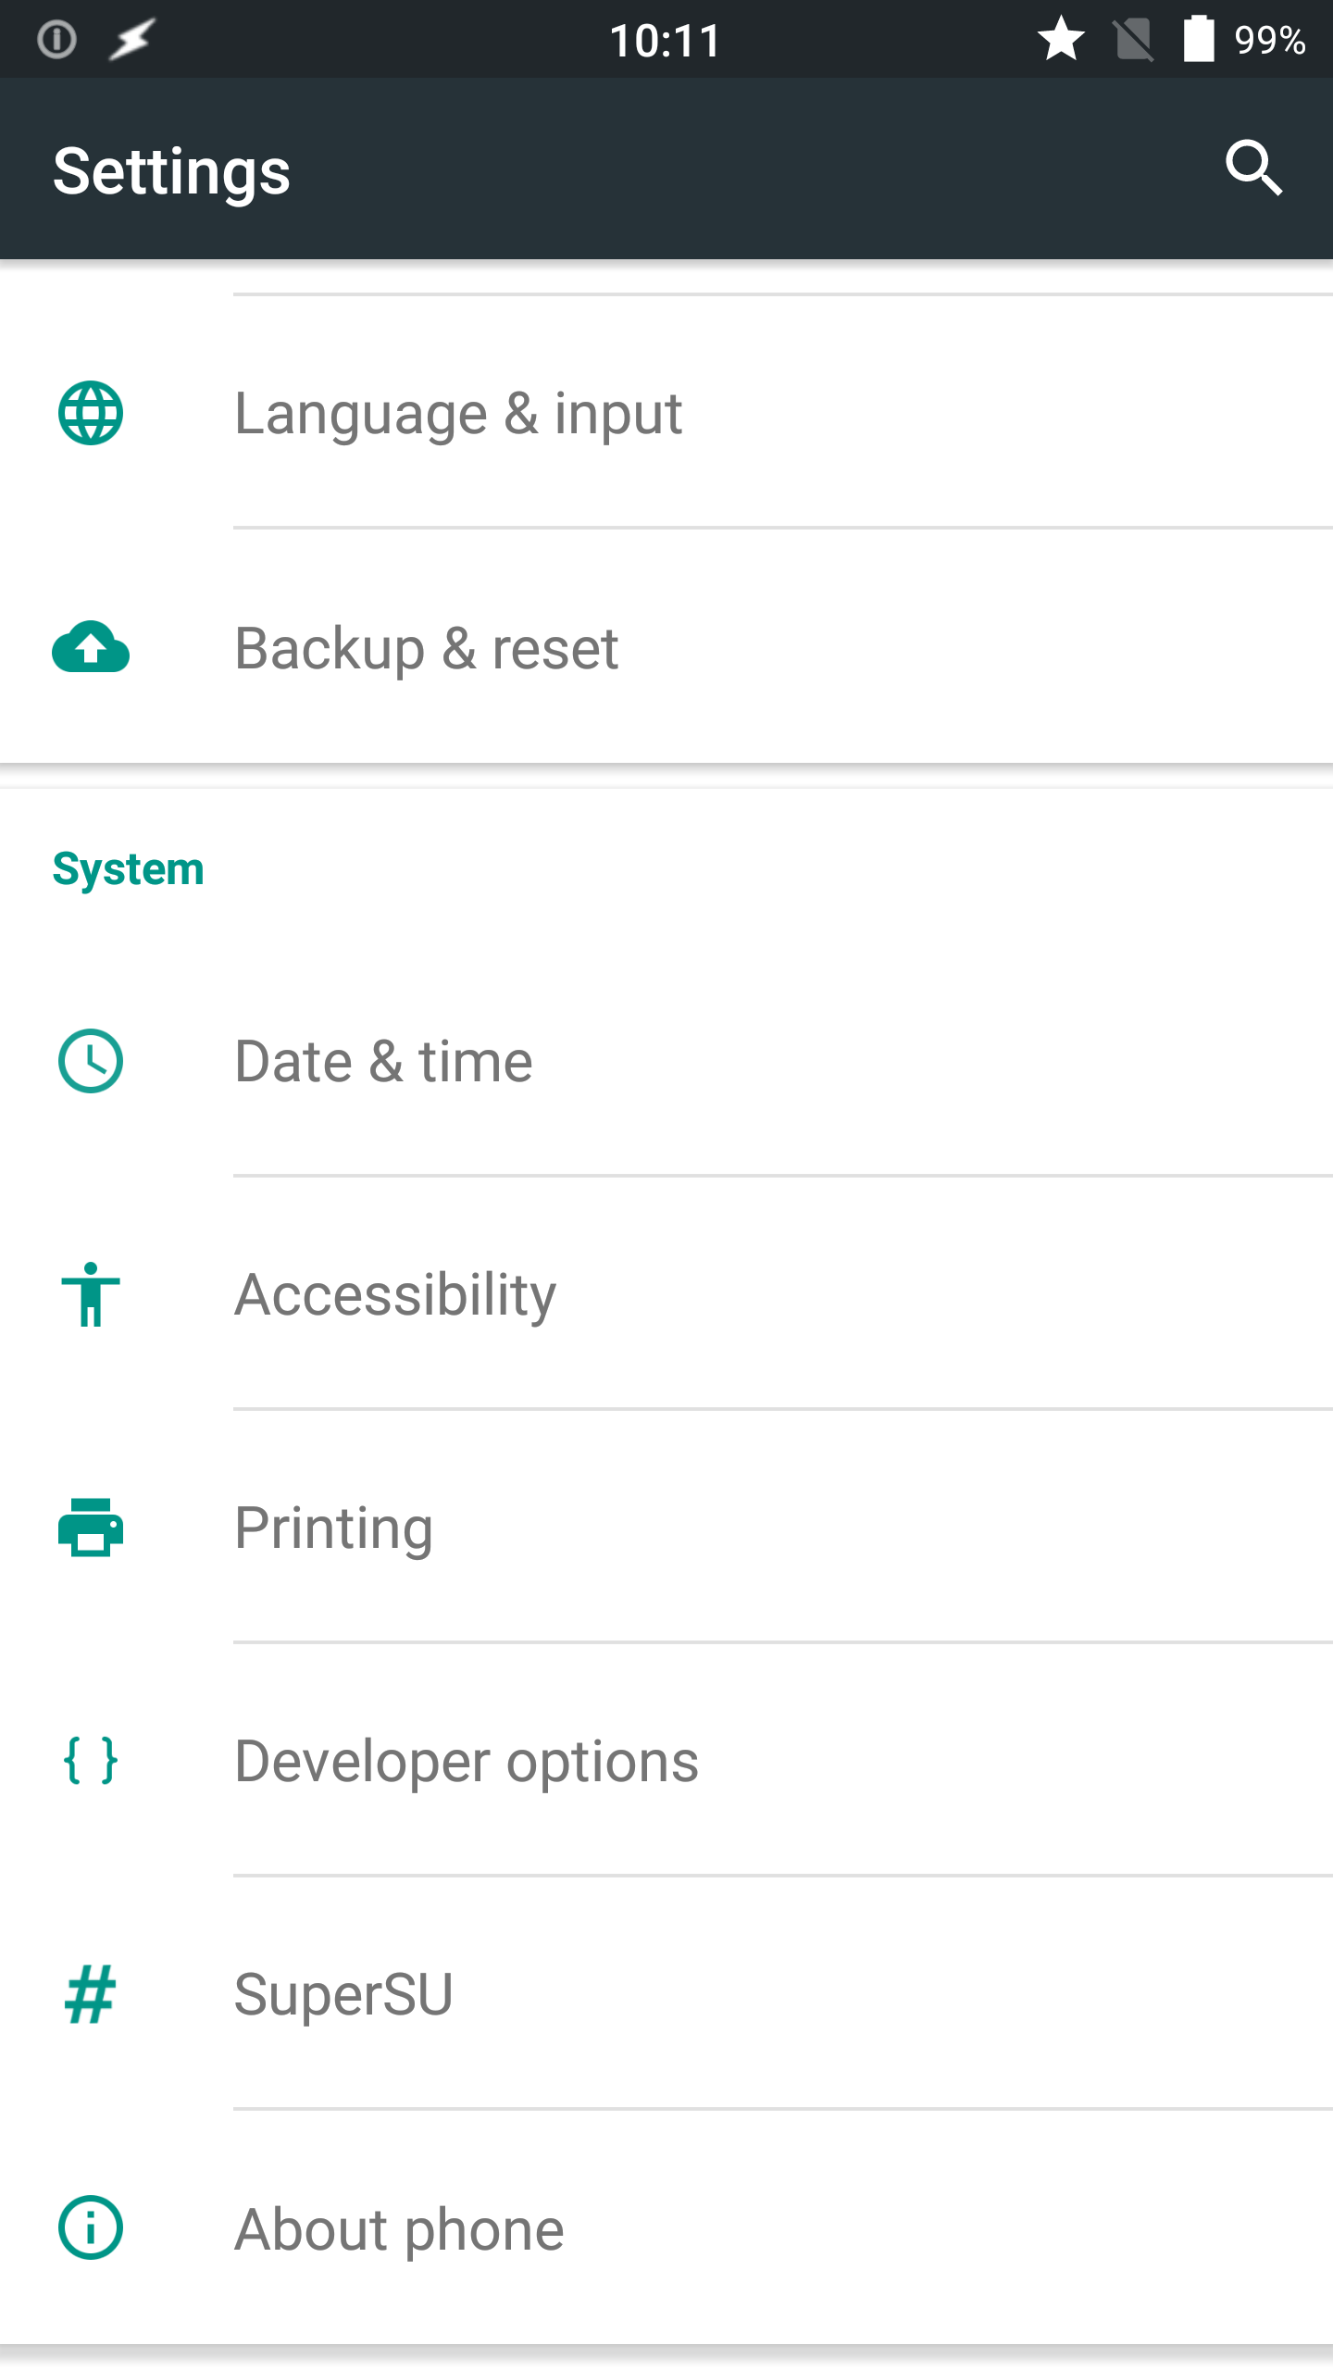Tap the curly braces developer icon
The image size is (1333, 2370).
tap(91, 1761)
